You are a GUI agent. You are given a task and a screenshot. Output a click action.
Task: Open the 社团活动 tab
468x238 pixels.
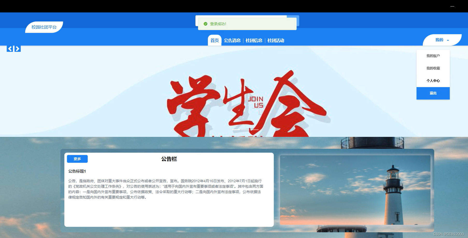[276, 40]
